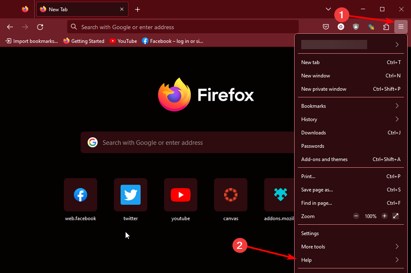Screen dimensions: 411x273
Task: Open a new tab with the plus button
Action: (x=138, y=9)
